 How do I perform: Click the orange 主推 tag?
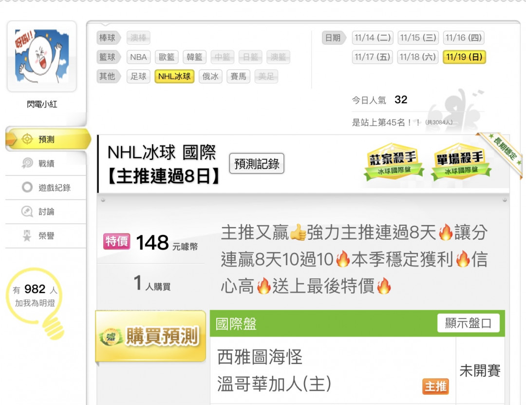pos(435,386)
